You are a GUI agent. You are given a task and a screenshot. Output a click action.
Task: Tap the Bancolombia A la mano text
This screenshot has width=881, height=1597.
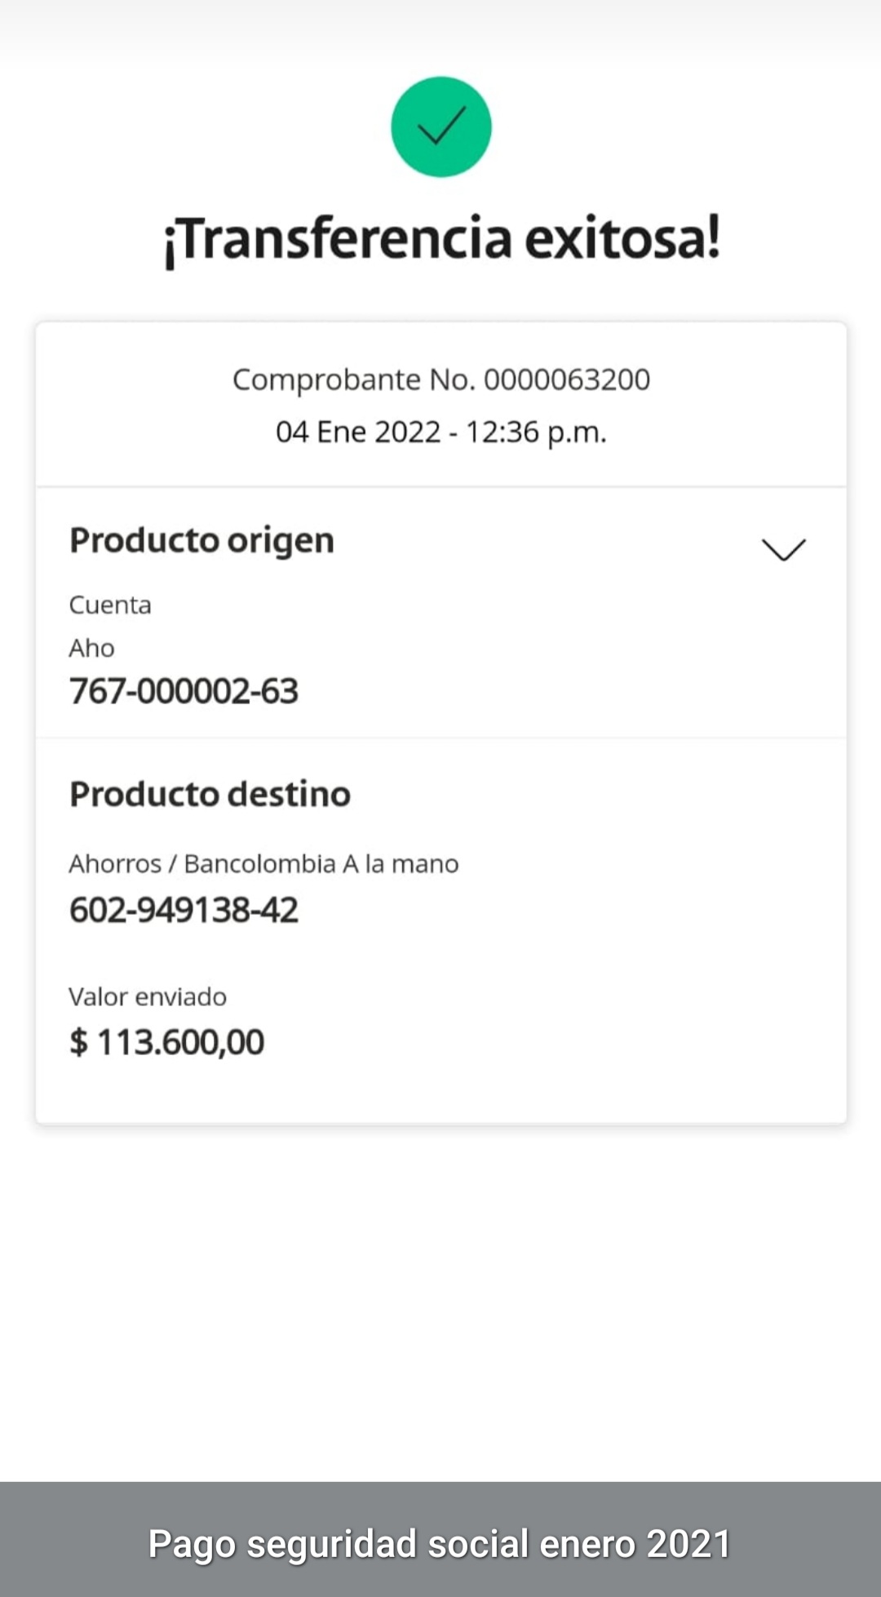coord(321,863)
